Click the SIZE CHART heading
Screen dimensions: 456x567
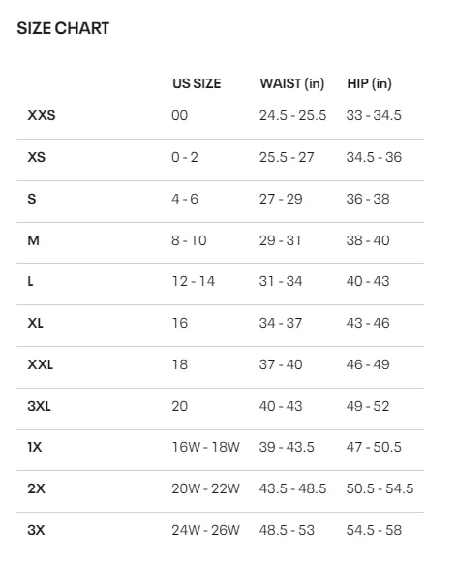[x=63, y=28]
